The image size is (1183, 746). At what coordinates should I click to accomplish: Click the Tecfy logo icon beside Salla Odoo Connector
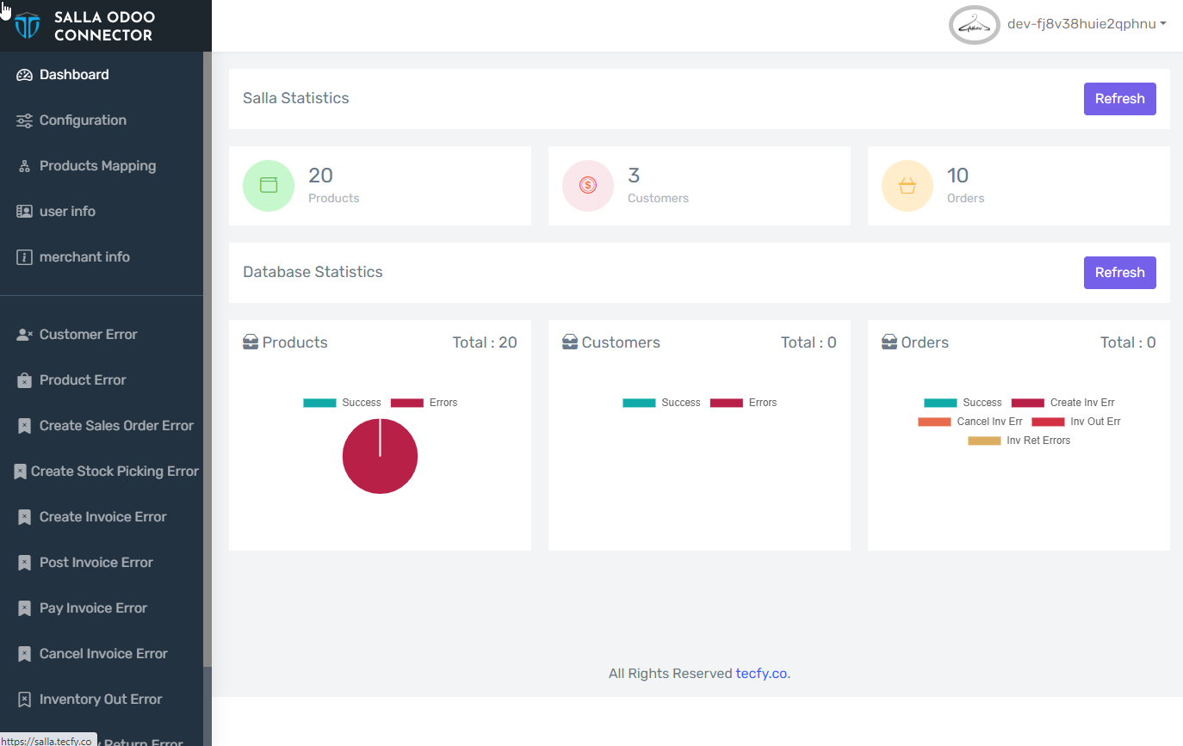point(27,26)
